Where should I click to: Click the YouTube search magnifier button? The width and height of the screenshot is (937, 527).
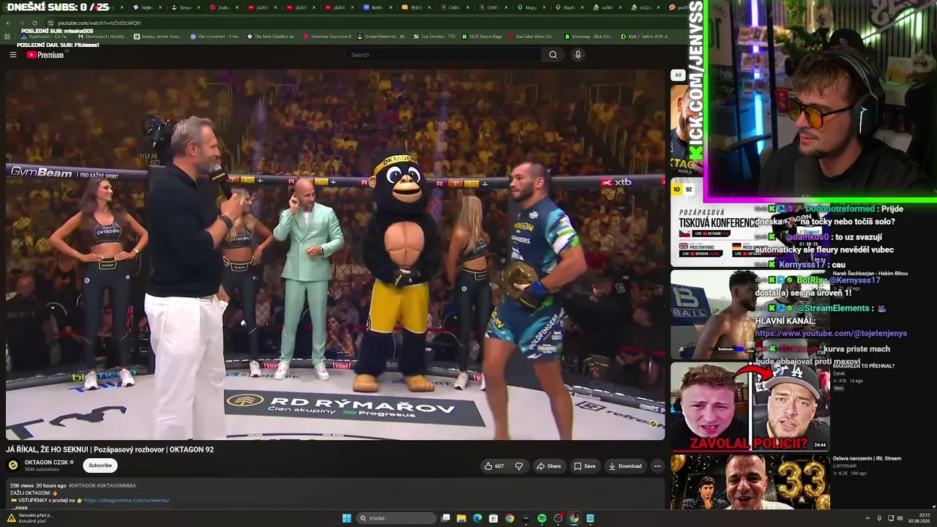point(553,55)
